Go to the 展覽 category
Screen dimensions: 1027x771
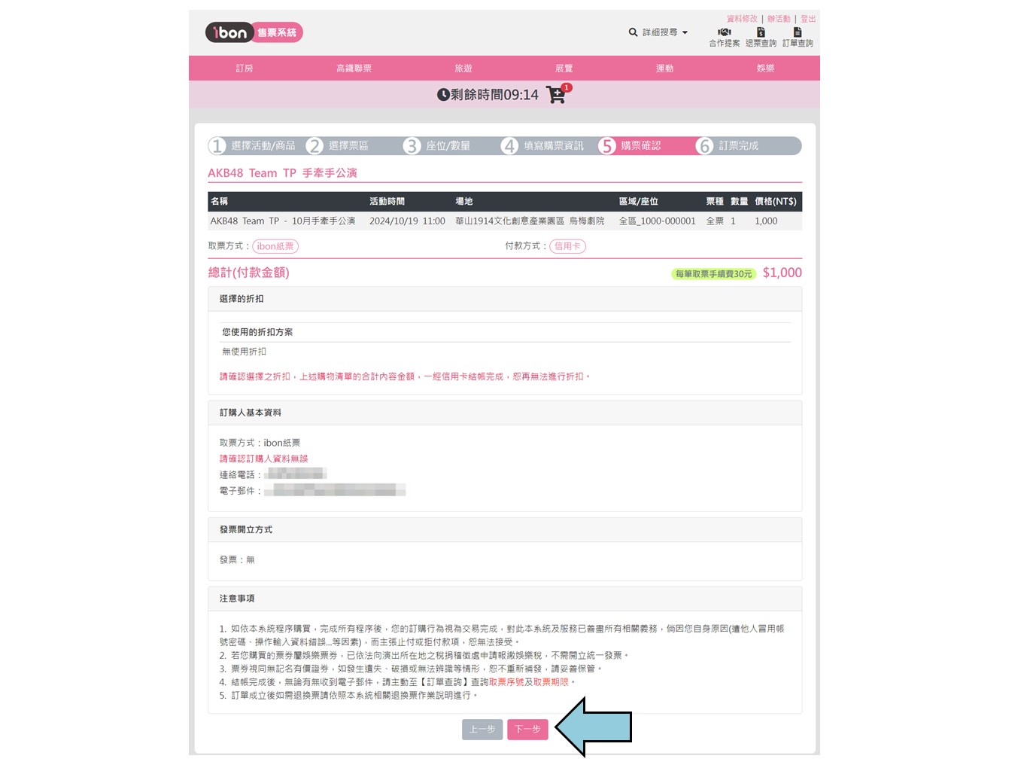point(564,69)
